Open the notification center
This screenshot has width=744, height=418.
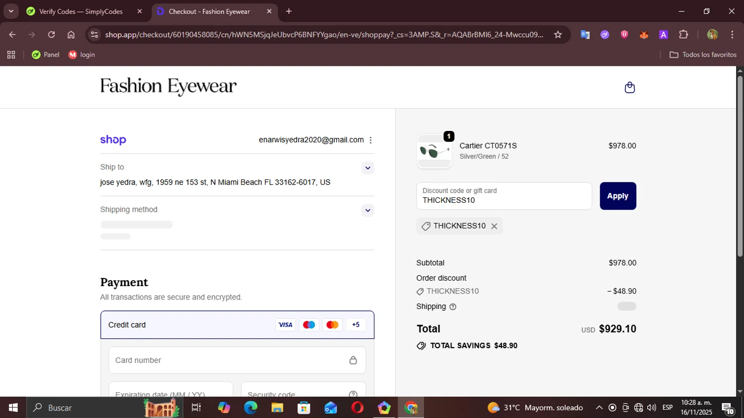728,409
